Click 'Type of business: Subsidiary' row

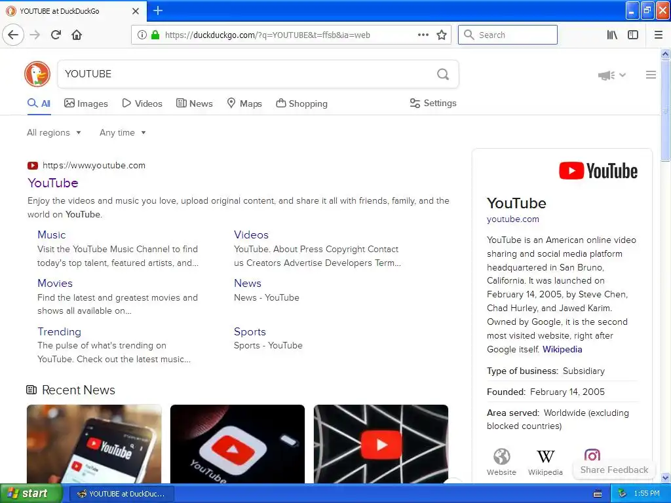[546, 371]
